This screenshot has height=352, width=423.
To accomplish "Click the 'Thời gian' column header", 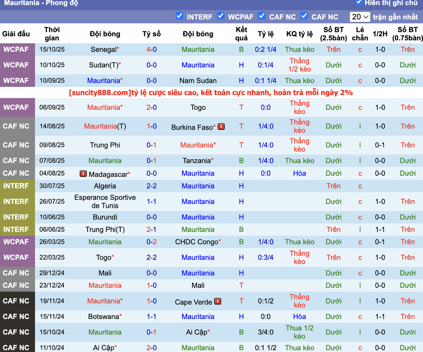I will point(52,34).
